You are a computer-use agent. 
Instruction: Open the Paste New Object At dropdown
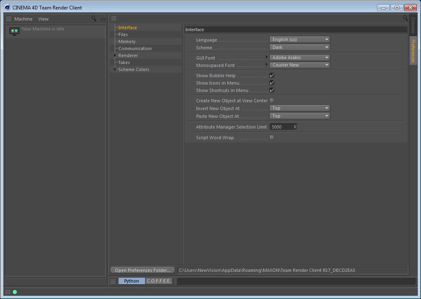300,116
